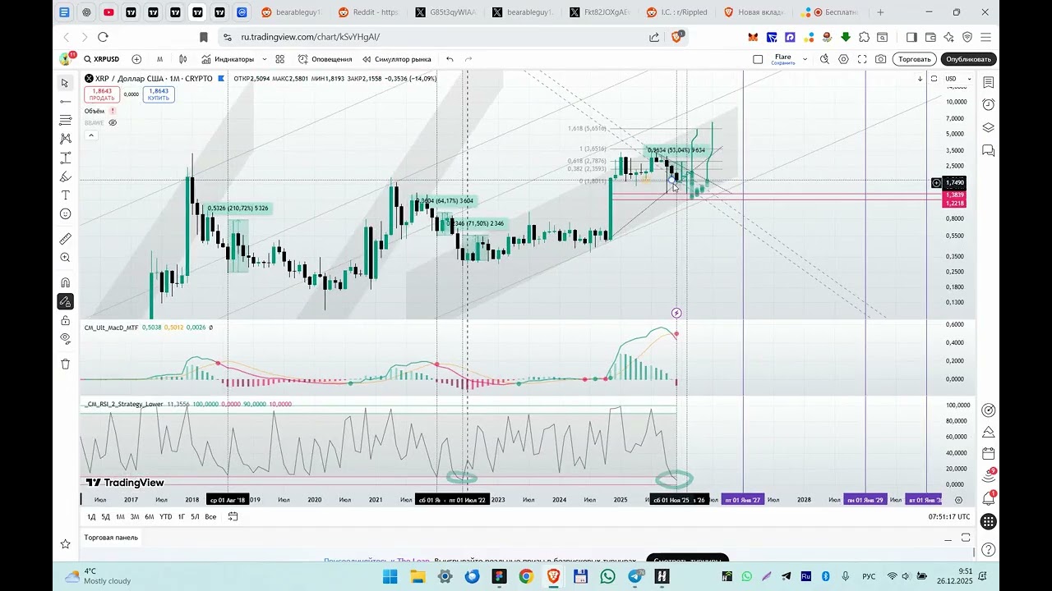
Task: Select the 5Д time range
Action: (105, 516)
